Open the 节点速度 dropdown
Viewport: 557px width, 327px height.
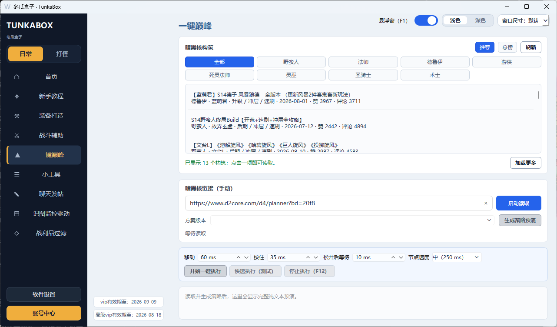point(457,257)
